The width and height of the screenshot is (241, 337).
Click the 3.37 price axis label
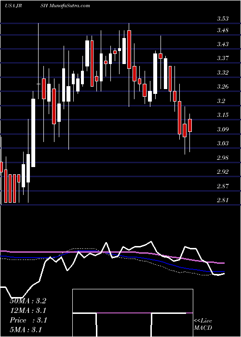tap(223, 58)
